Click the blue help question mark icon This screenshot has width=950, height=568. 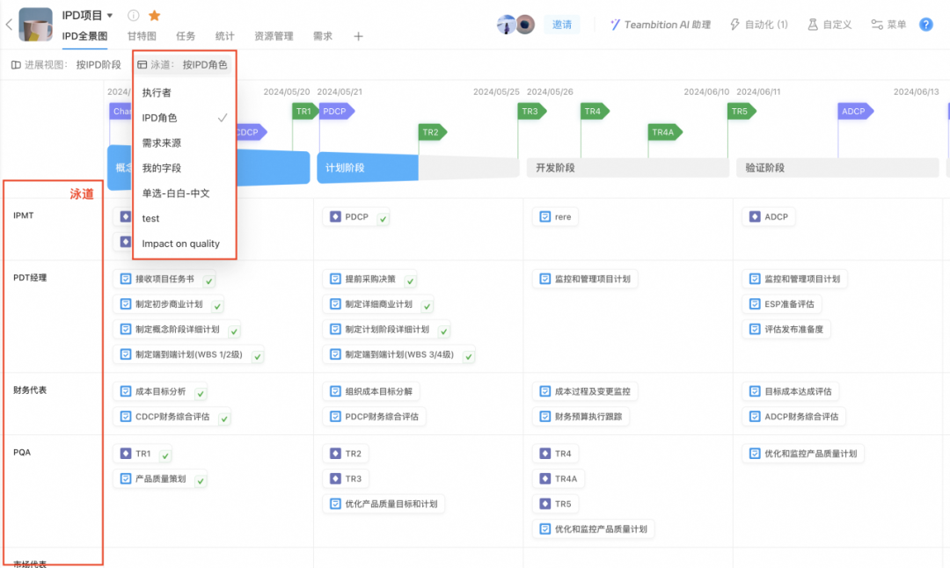pos(926,25)
